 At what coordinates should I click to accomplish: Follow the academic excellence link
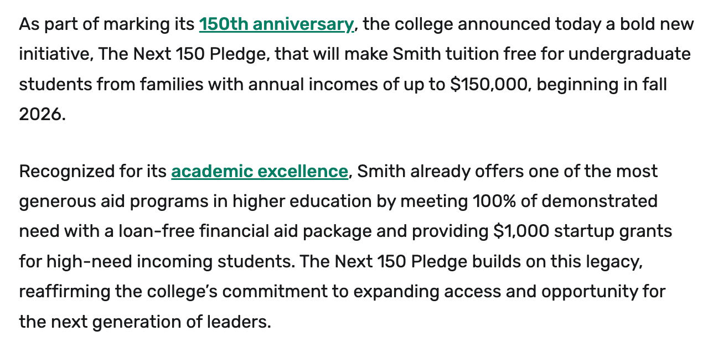click(259, 172)
